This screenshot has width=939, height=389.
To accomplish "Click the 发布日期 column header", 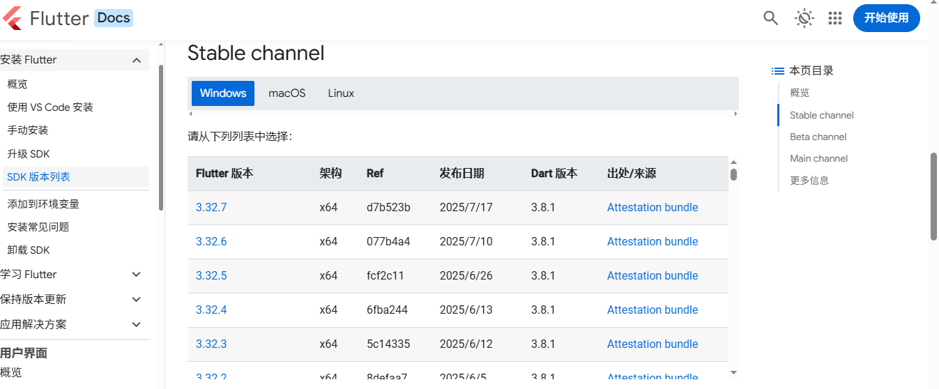I will (x=461, y=174).
